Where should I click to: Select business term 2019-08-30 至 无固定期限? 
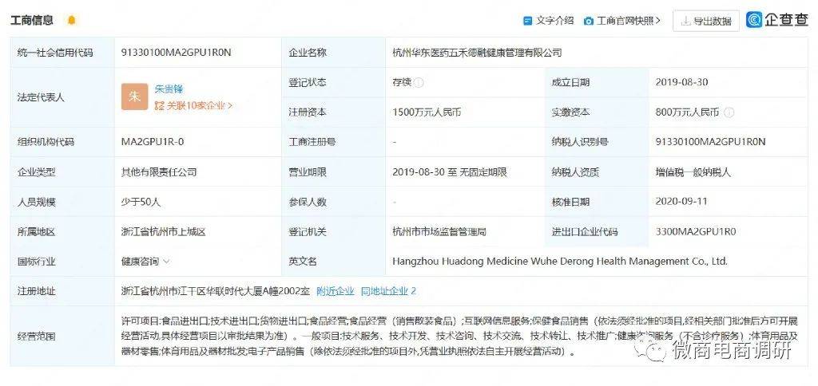(x=450, y=171)
